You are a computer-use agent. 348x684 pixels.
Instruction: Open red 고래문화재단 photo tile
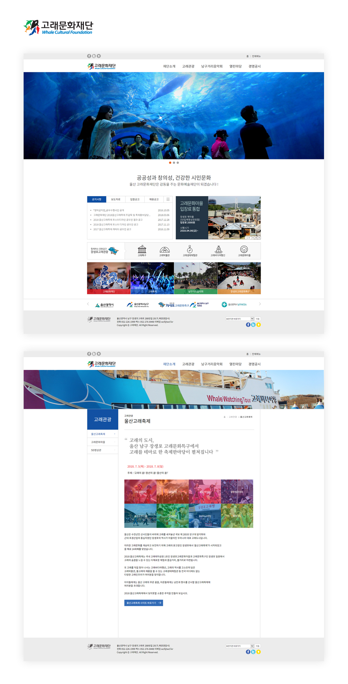109,278
